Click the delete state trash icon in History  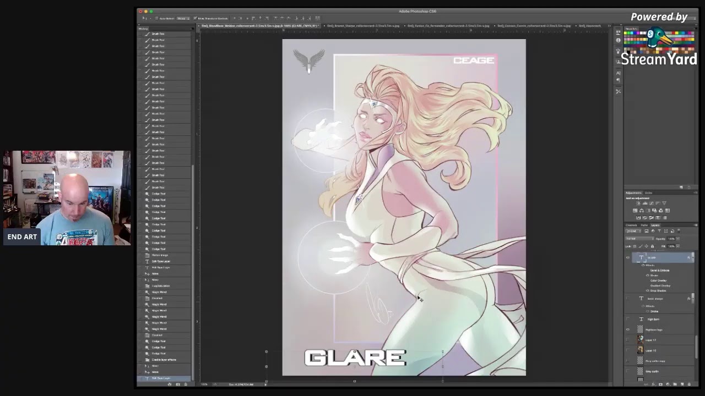point(186,383)
